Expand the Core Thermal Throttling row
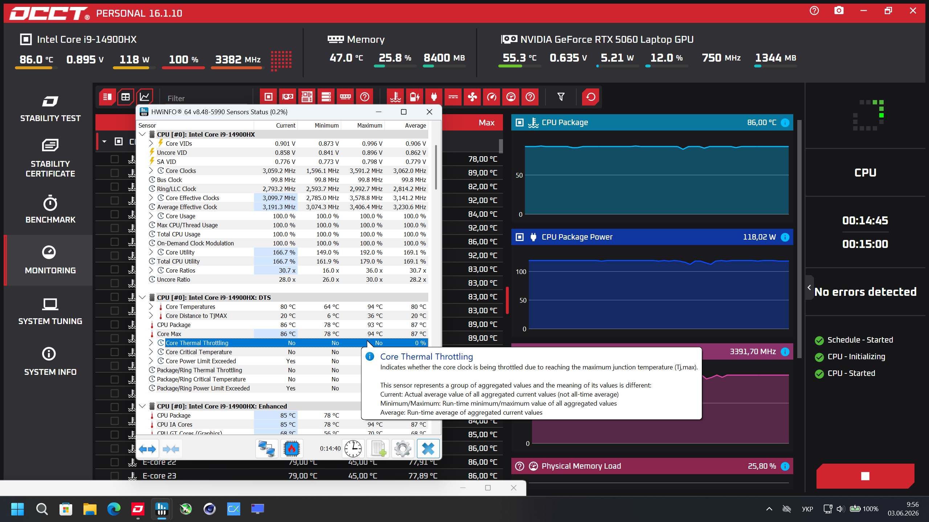This screenshot has width=929, height=522. pos(151,343)
